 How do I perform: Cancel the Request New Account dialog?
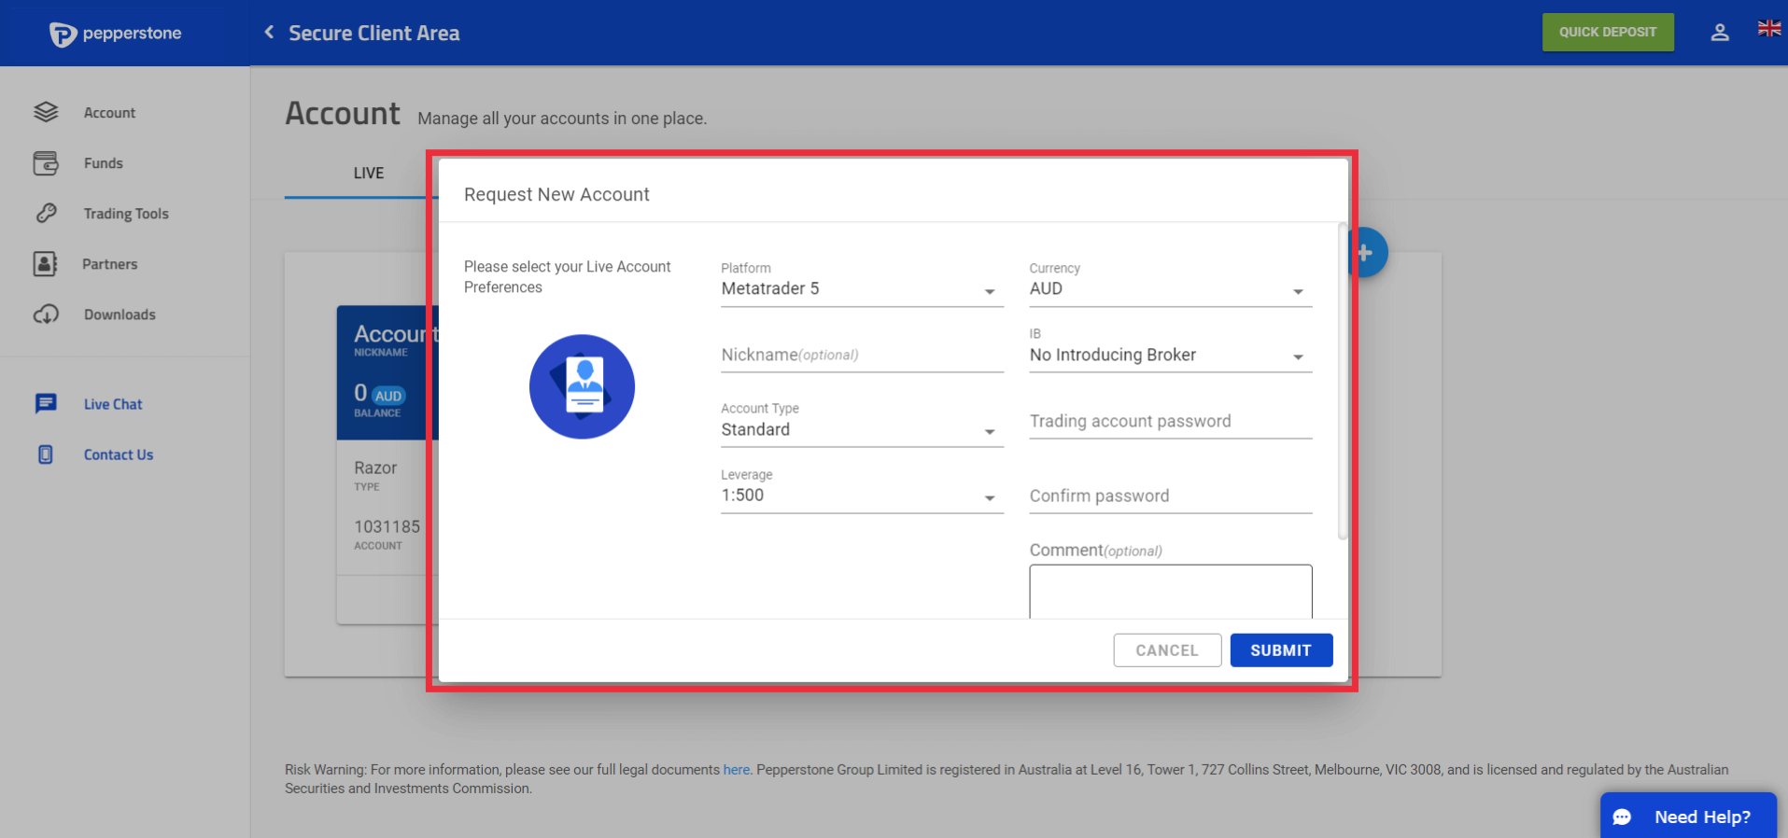click(1167, 650)
